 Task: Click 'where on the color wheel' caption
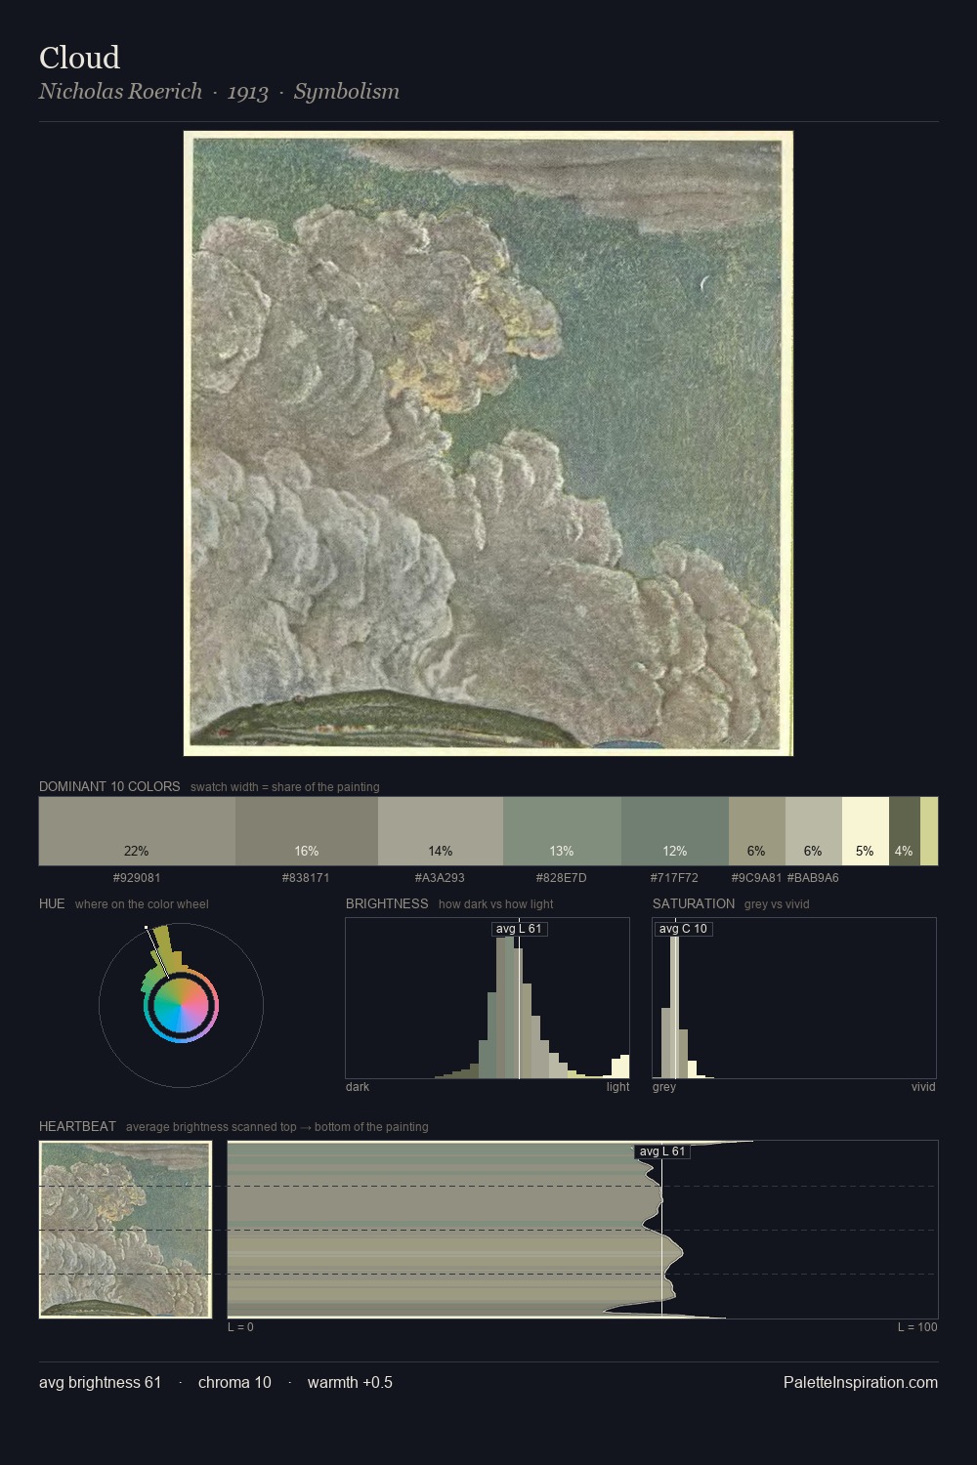pos(142,904)
